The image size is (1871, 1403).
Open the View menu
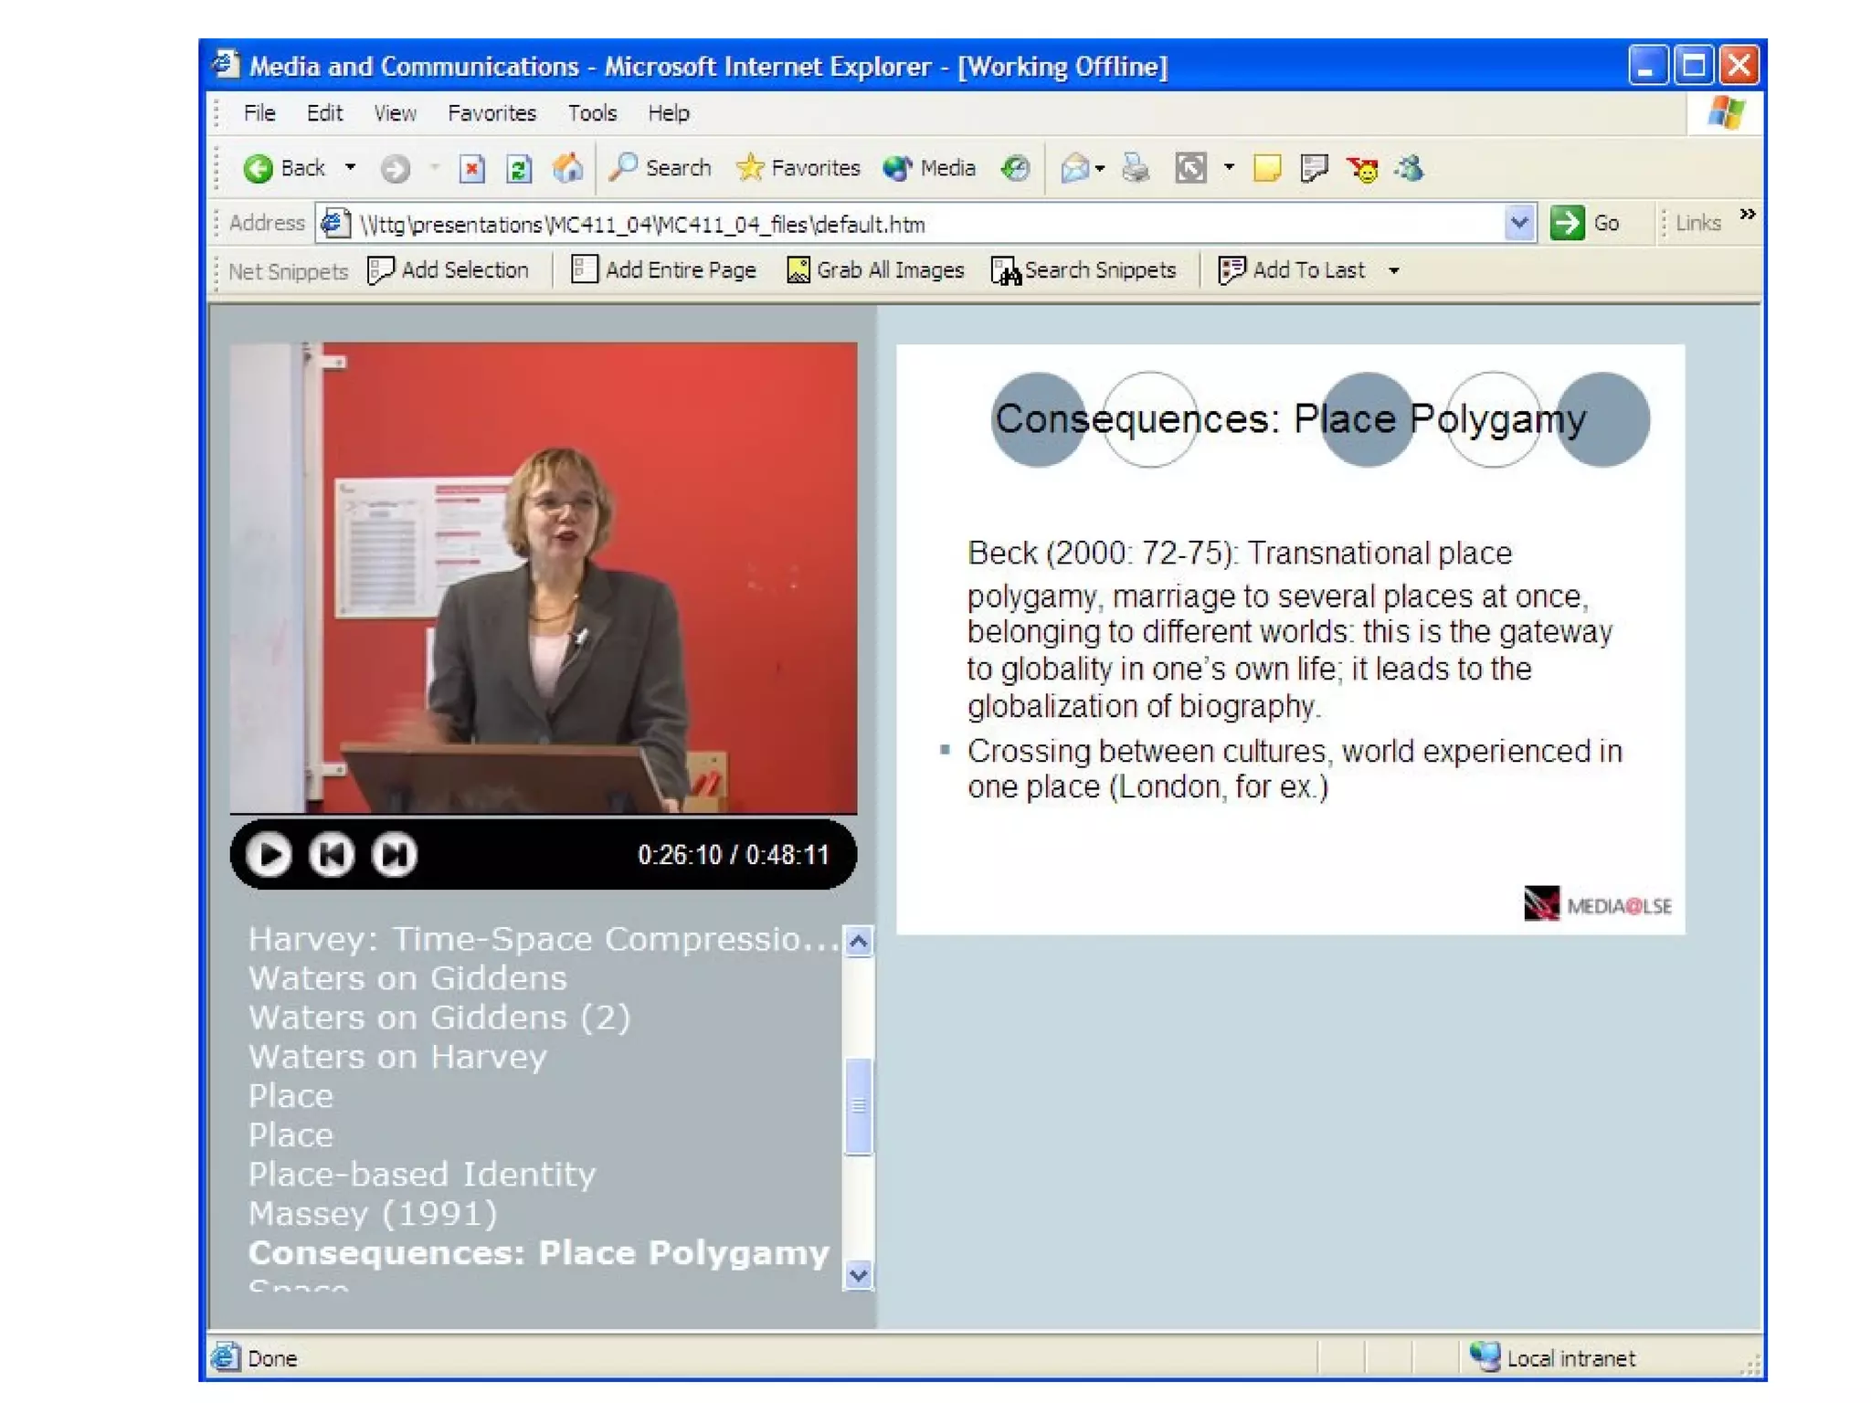[395, 113]
